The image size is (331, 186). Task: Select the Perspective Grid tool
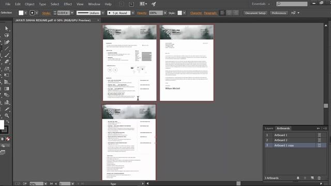pos(7,82)
